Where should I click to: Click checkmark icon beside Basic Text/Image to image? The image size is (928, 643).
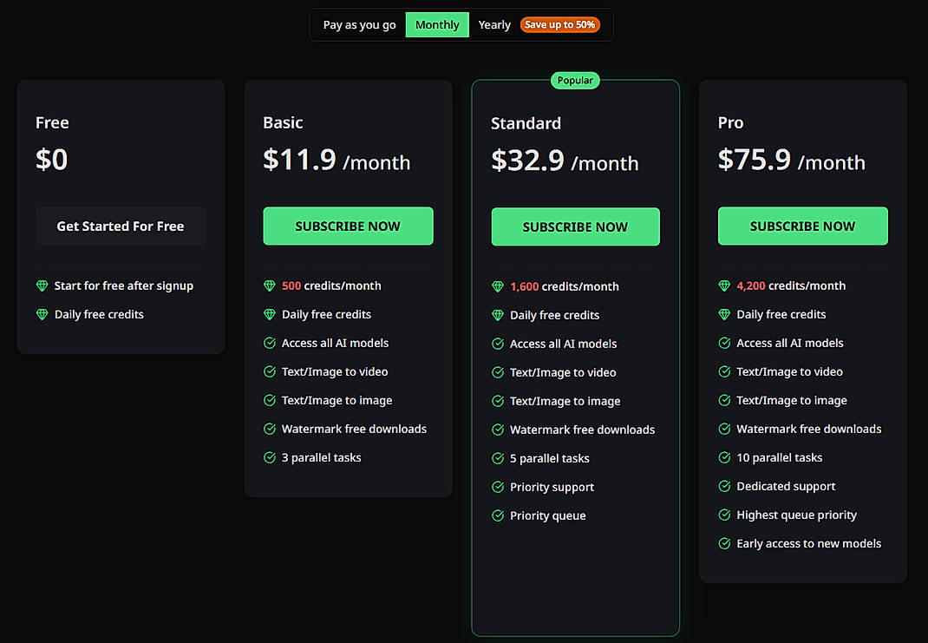269,400
